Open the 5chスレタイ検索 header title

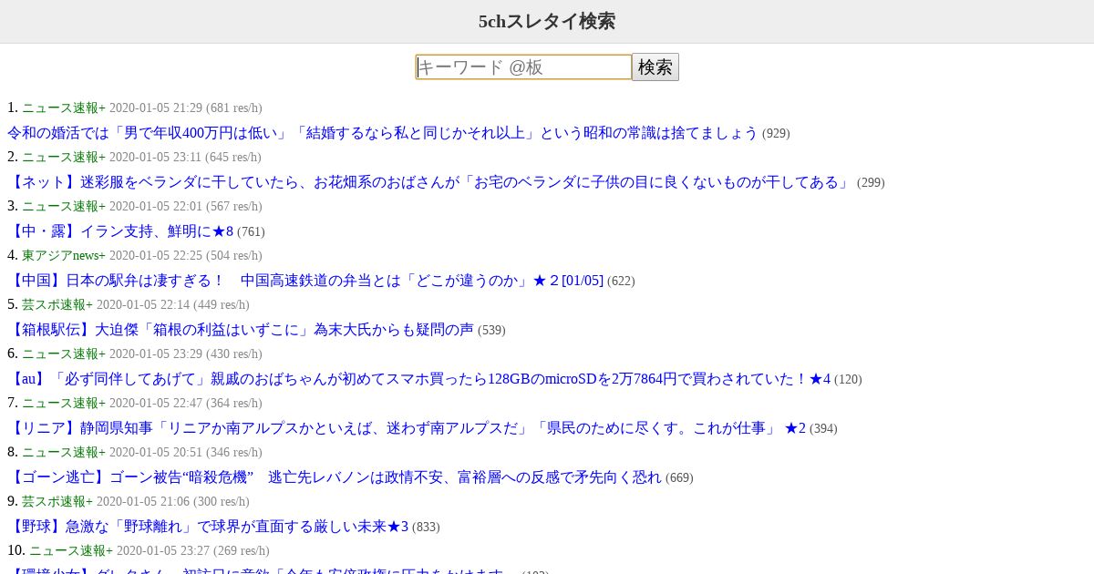coord(547,21)
